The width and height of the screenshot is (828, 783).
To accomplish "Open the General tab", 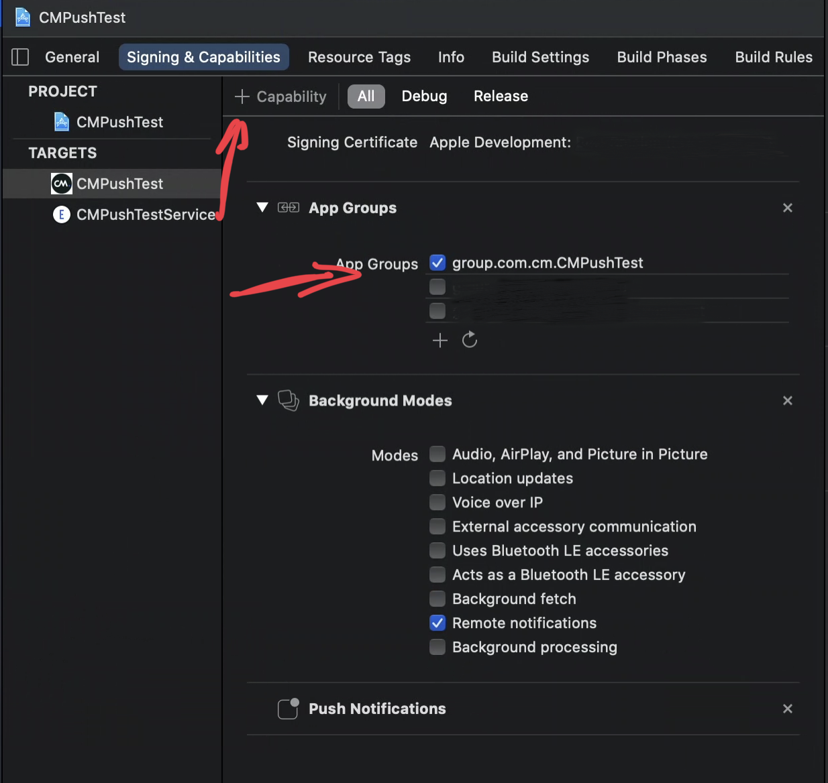I will pos(72,57).
